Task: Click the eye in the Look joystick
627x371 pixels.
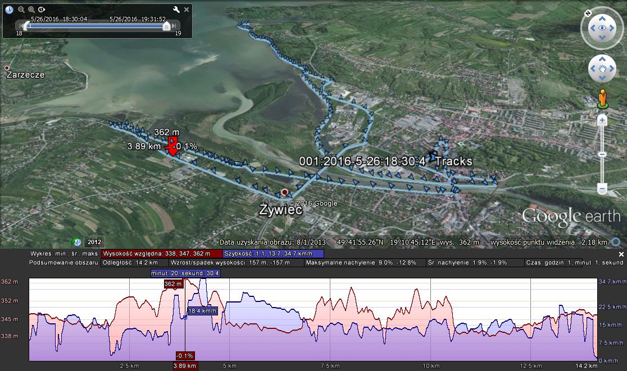Action: (x=602, y=28)
